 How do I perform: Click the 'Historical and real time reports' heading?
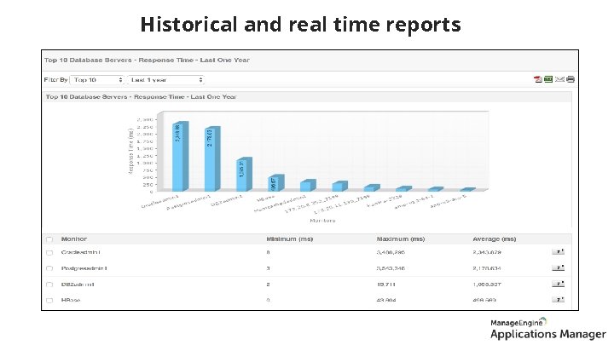(x=301, y=25)
